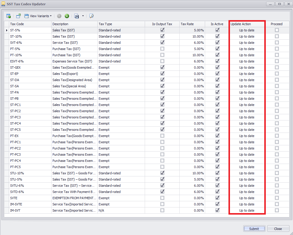Click "Up to date" in the PT-PC5 row
This screenshot has width=293, height=235.
247,167
